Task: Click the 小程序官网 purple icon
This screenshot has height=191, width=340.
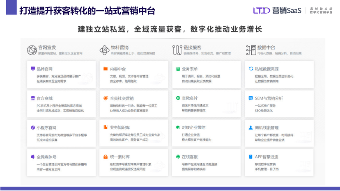Action: (x=33, y=127)
